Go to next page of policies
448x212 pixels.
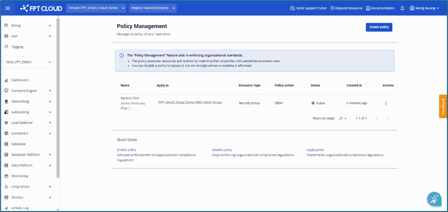[388, 118]
